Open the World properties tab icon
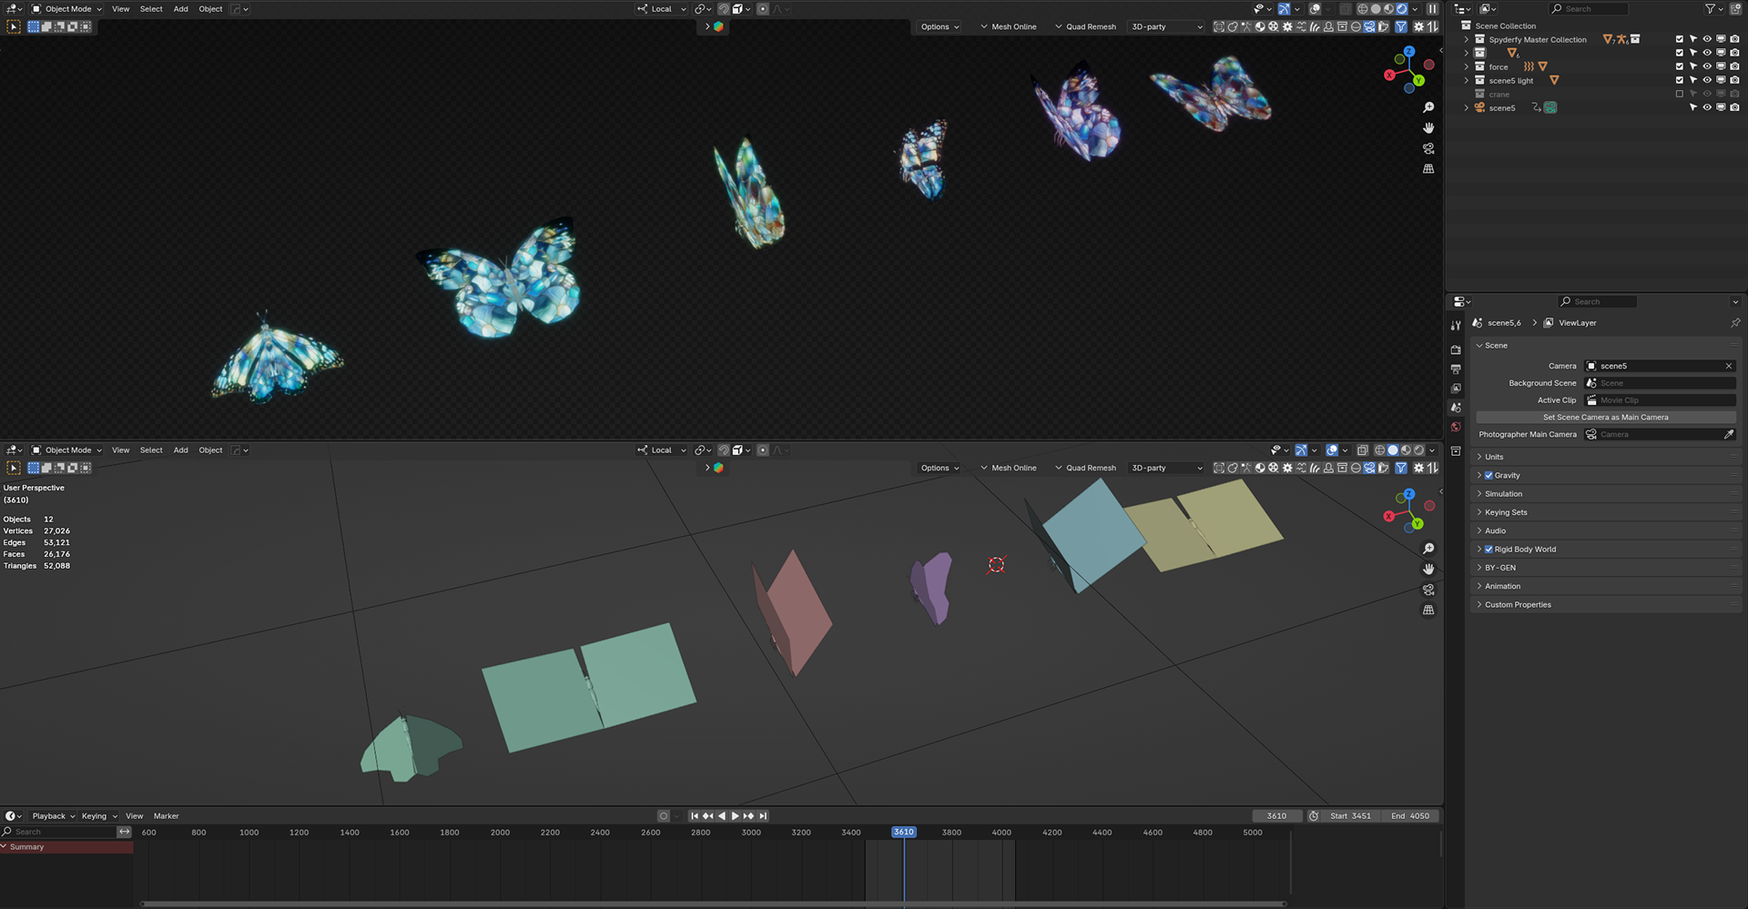Image resolution: width=1748 pixels, height=909 pixels. point(1456,427)
